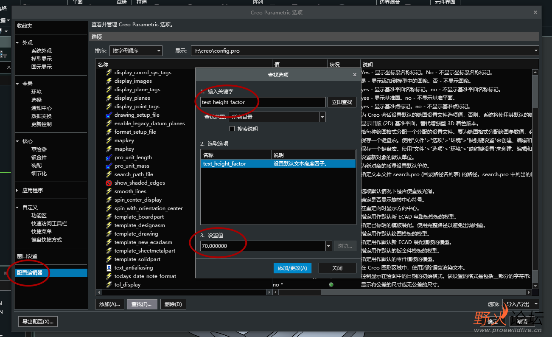The height and width of the screenshot is (337, 552).
Task: Click the icon beside enable_legacy_datum_planes
Action: pos(109,124)
